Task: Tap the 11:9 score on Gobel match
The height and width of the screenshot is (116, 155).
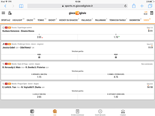Action: [150, 48]
